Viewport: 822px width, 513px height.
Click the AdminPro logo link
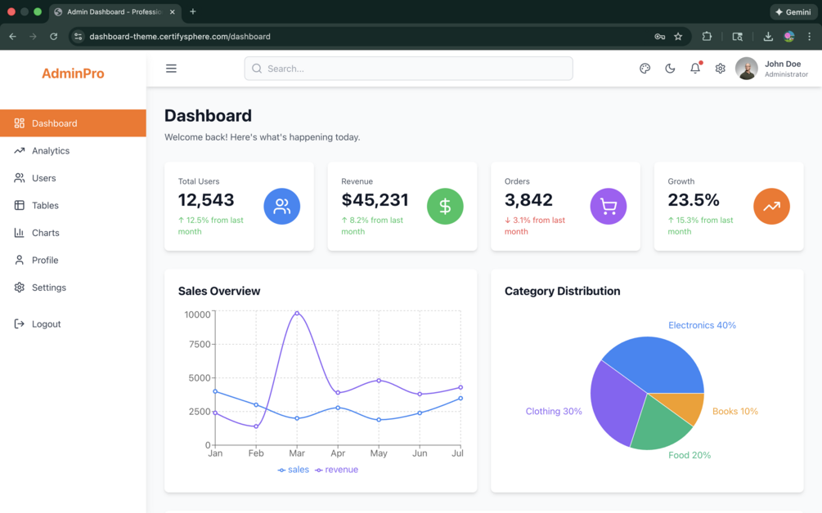[73, 74]
